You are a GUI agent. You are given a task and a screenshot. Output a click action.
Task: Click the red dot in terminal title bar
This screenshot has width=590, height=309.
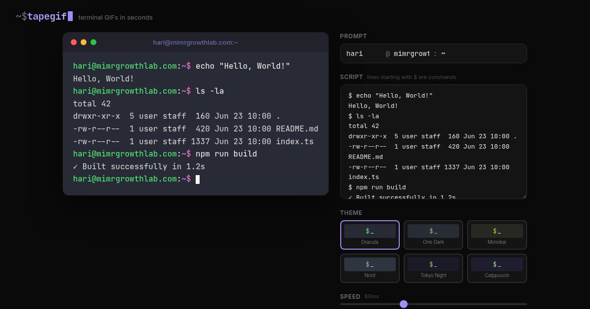coord(74,42)
